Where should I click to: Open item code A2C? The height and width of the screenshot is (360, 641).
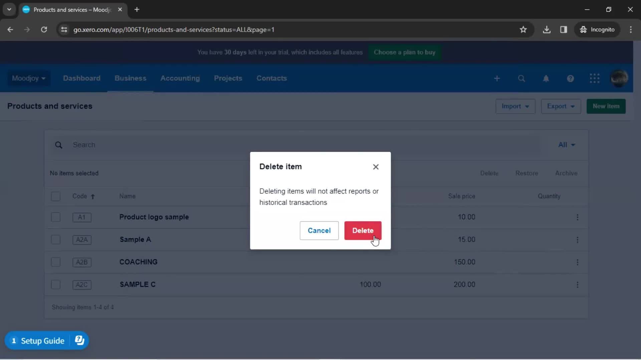click(82, 285)
